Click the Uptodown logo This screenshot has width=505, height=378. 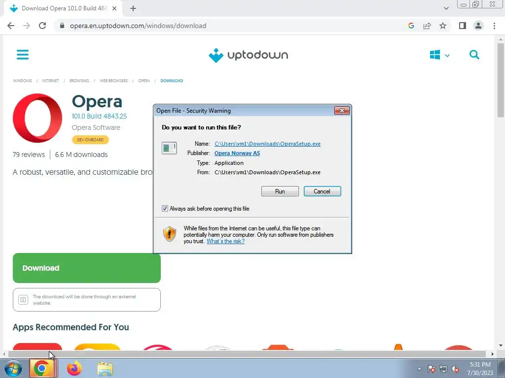point(249,55)
